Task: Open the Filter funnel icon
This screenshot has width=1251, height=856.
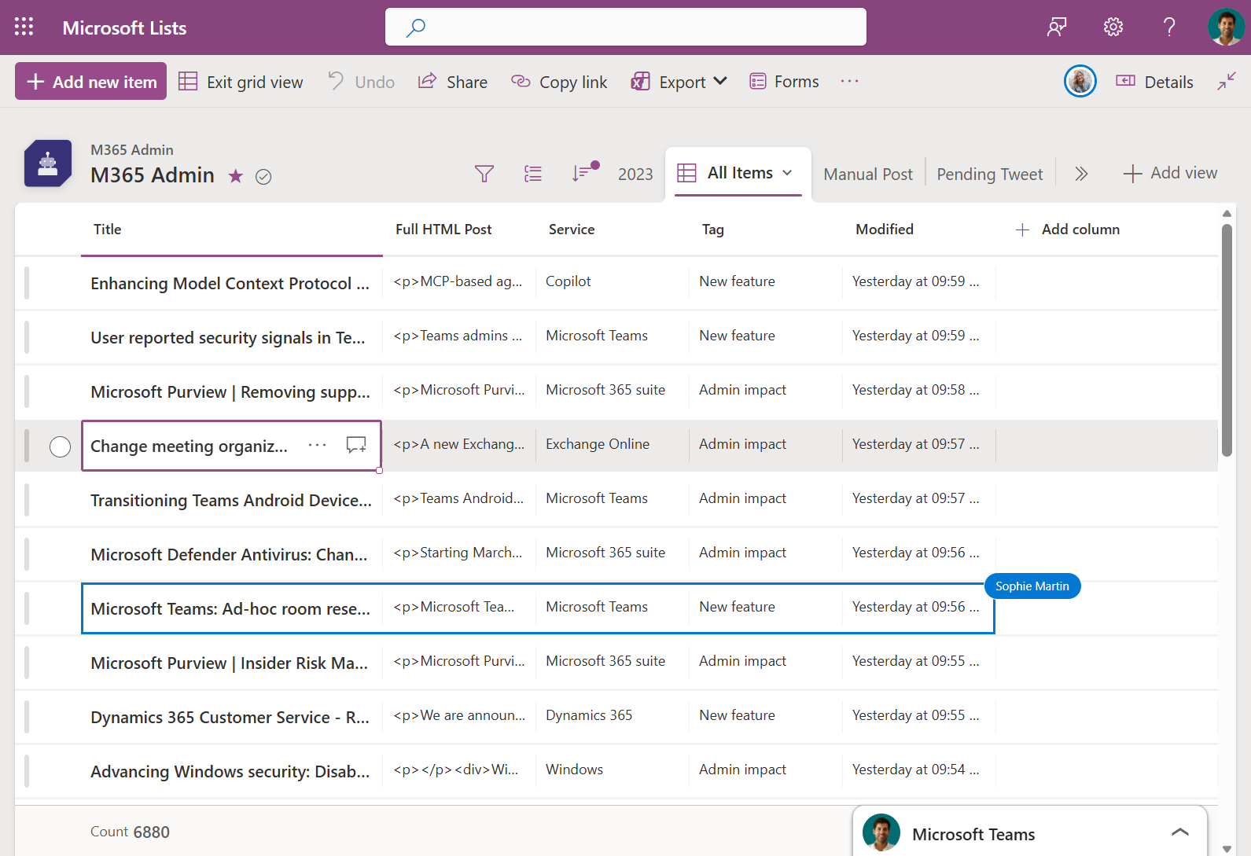Action: [x=484, y=174]
